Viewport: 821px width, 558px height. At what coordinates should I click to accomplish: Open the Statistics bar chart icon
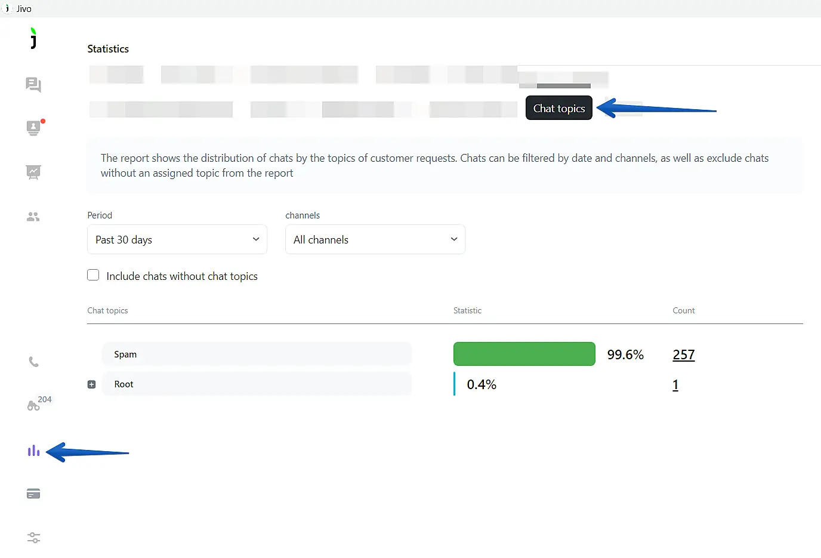coord(33,451)
